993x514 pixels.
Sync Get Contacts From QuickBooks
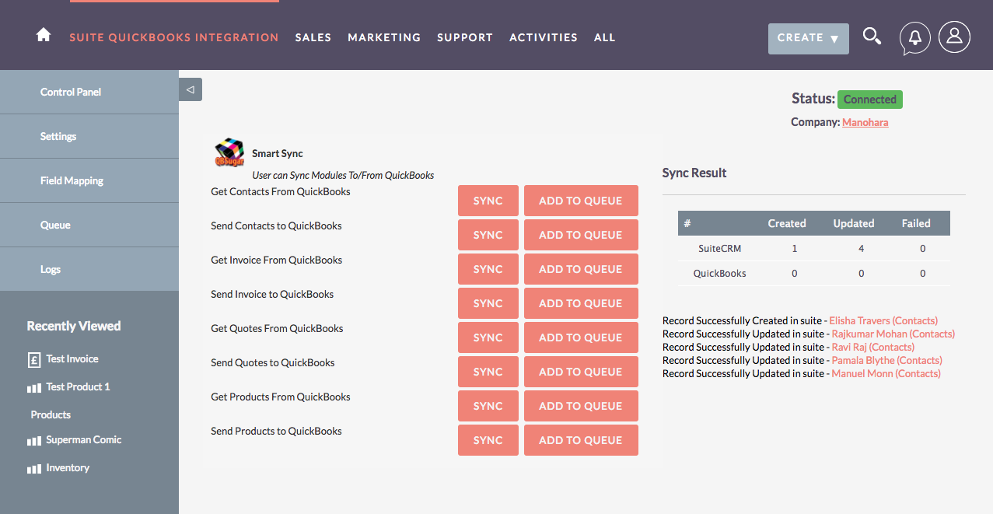point(488,201)
